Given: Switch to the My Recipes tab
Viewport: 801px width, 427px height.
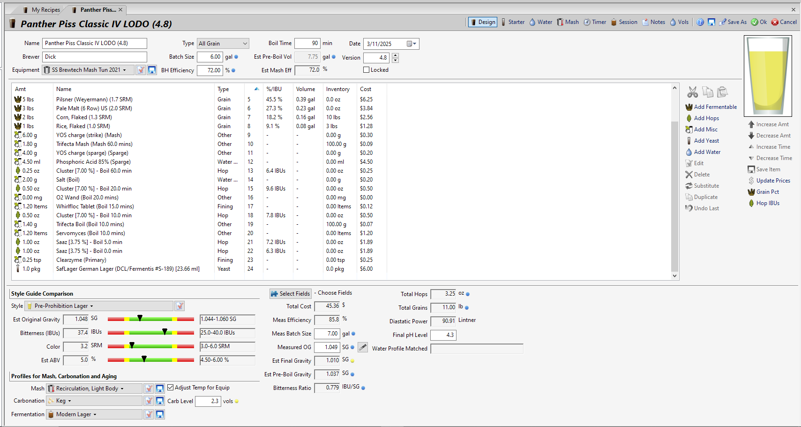Looking at the screenshot, I should (42, 10).
